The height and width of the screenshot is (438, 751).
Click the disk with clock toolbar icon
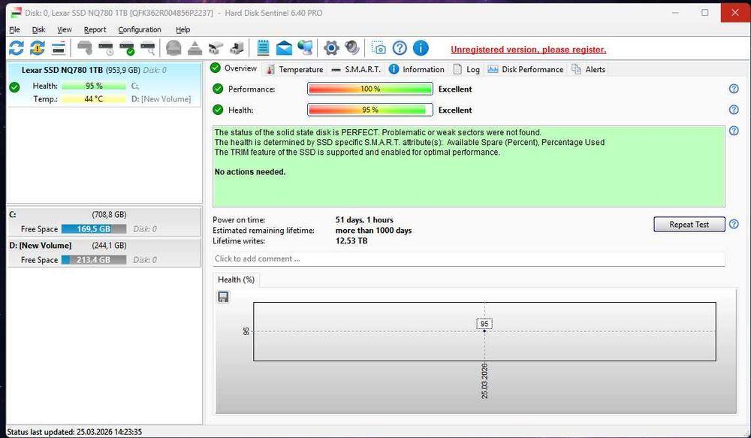point(106,48)
